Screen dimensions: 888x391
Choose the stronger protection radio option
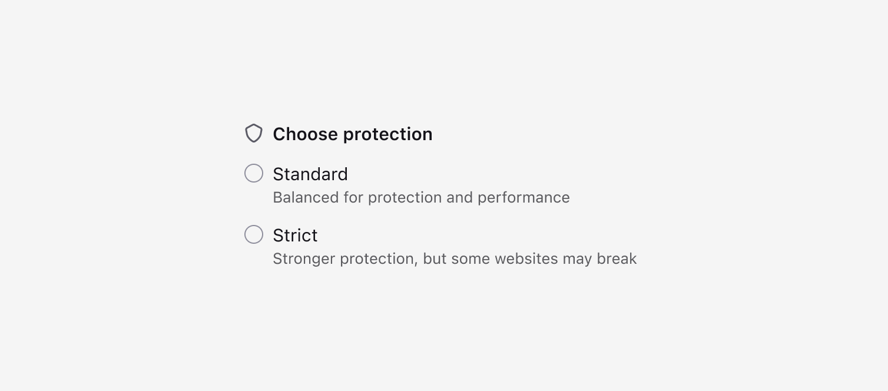tap(254, 235)
